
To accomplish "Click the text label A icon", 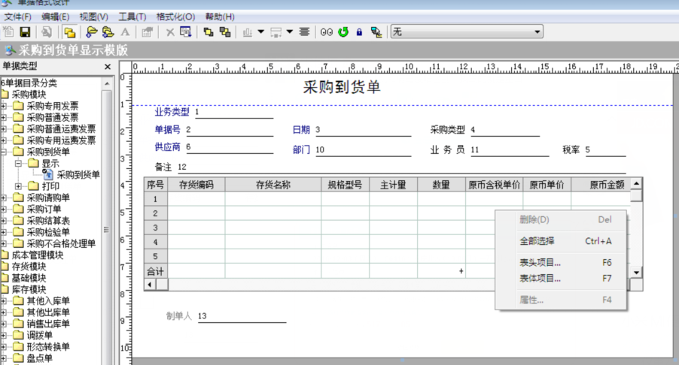I will click(x=125, y=32).
